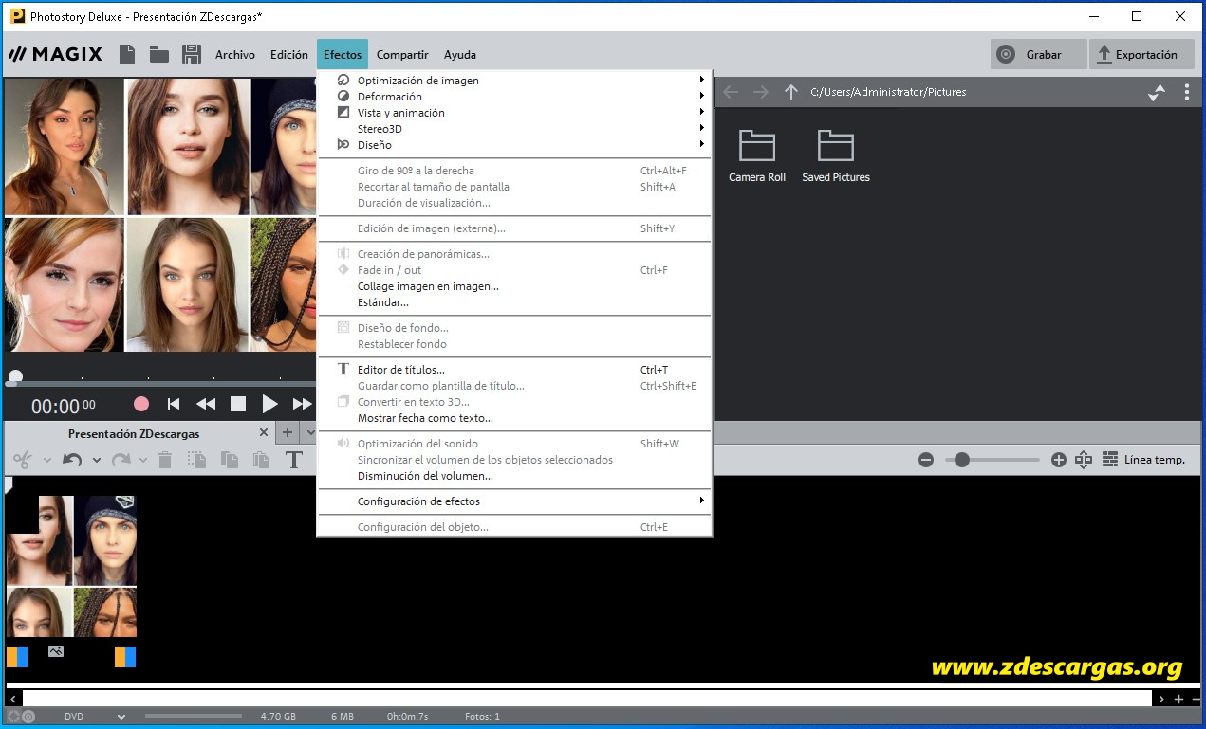Close the Presentación ZDescargas tab
The height and width of the screenshot is (729, 1206).
coord(265,433)
